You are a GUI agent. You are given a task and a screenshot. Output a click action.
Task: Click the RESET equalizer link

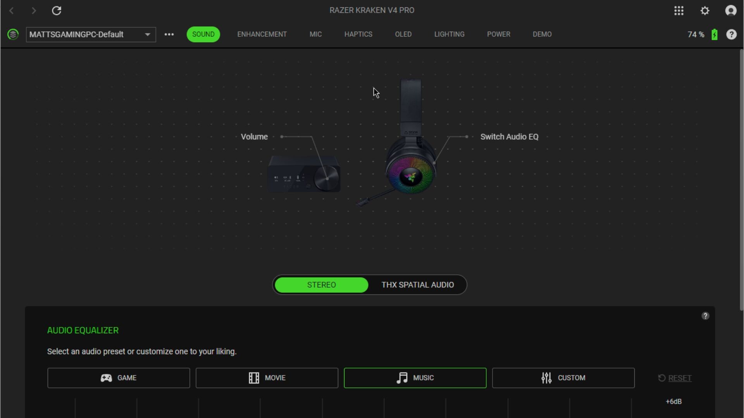click(x=675, y=378)
